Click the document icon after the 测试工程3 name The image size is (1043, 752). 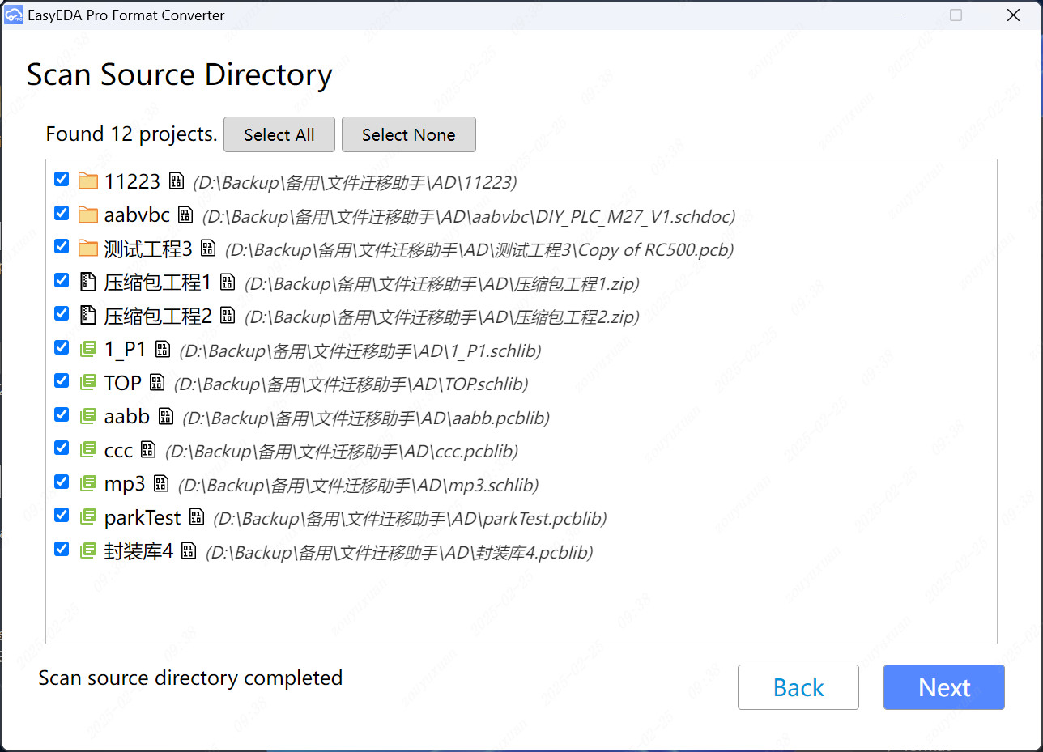click(x=208, y=249)
